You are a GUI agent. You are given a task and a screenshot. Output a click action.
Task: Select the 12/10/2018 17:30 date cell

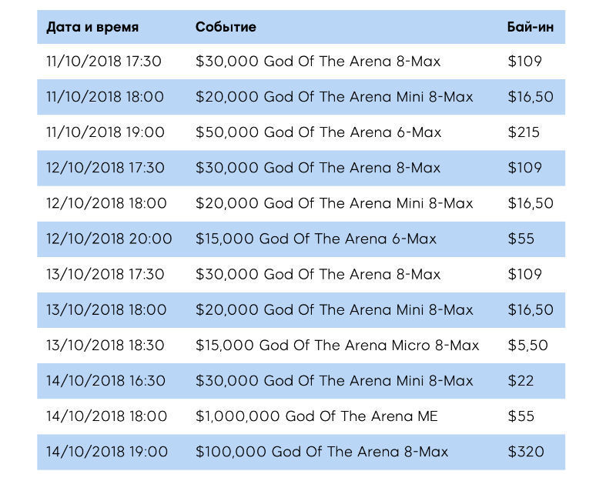(105, 168)
